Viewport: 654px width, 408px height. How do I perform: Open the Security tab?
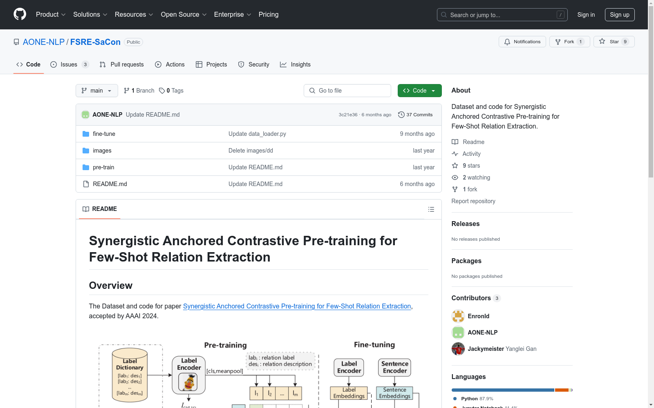(254, 64)
